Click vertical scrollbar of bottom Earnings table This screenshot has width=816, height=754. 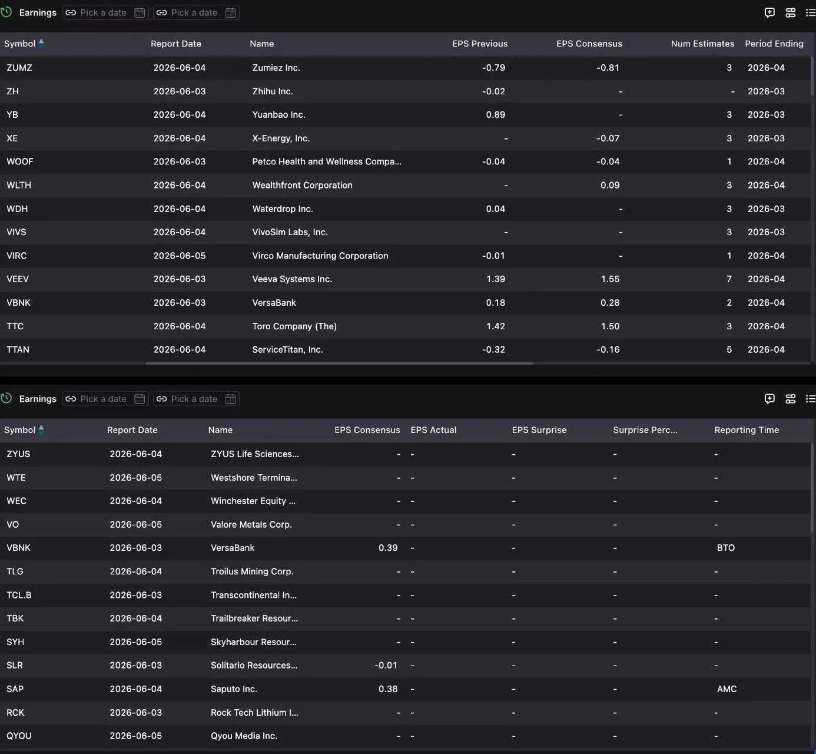point(812,489)
